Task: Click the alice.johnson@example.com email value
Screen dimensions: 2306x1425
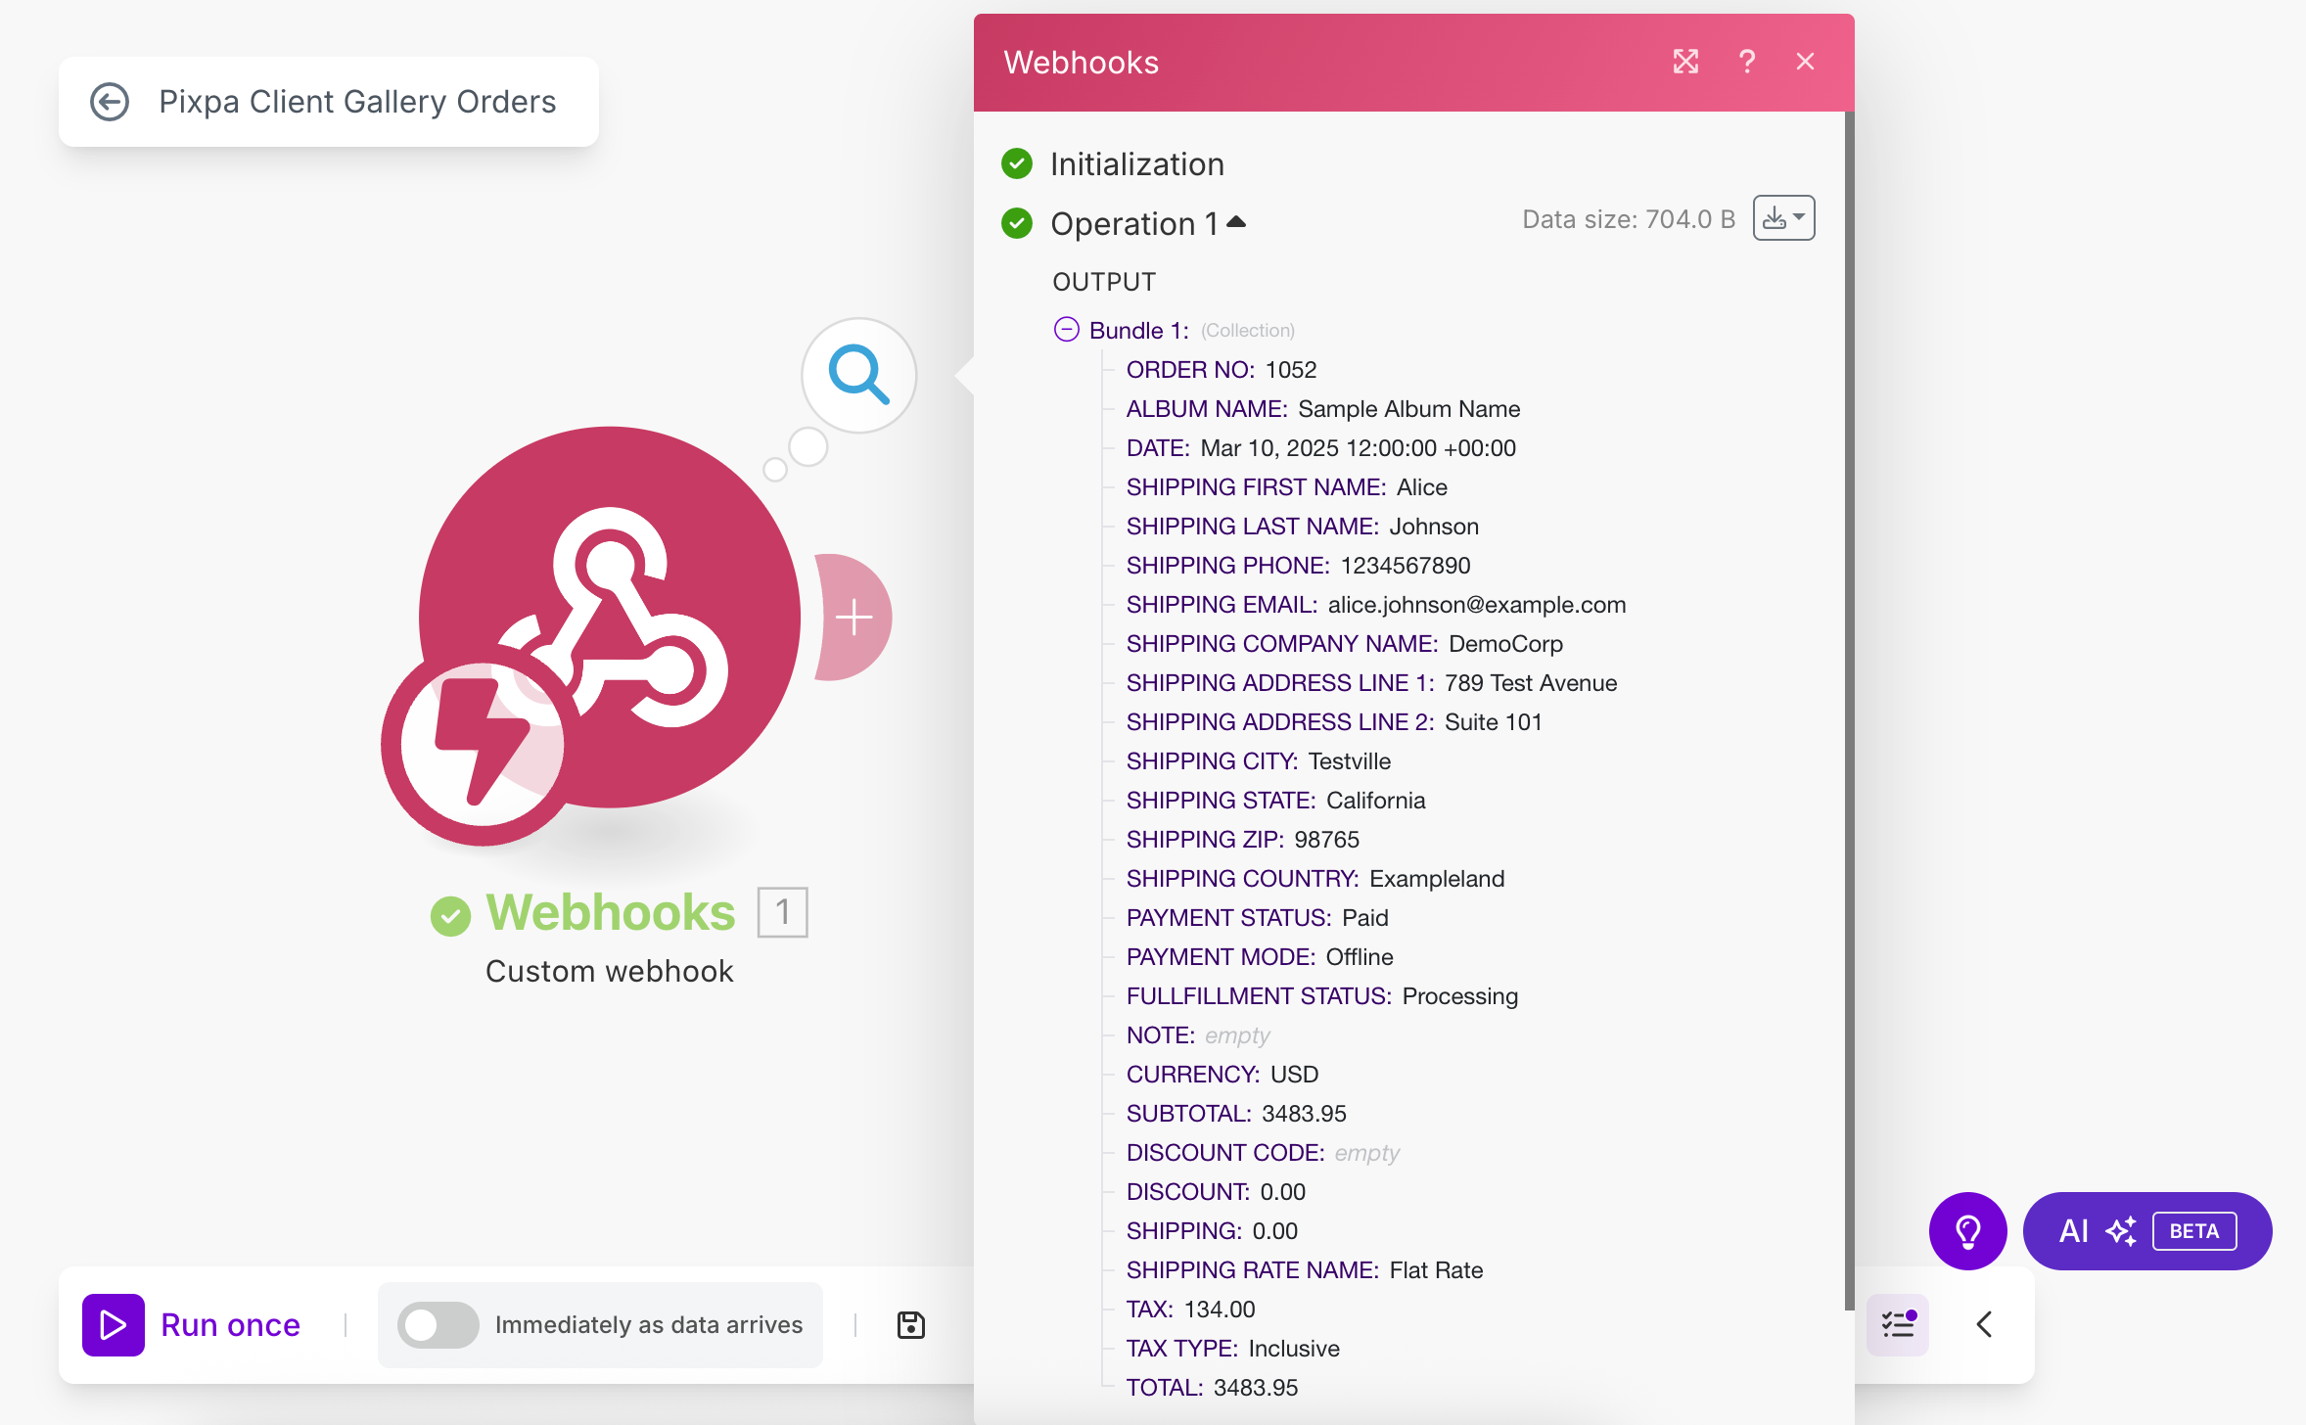Action: (1477, 605)
